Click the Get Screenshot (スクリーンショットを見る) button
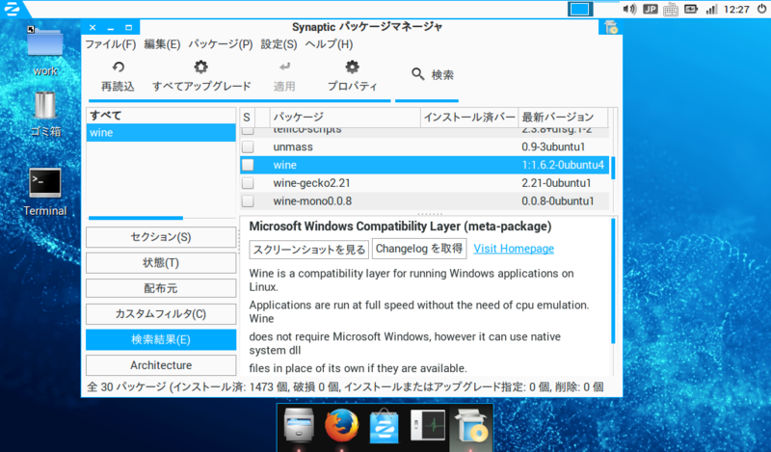Image resolution: width=771 pixels, height=452 pixels. tap(309, 250)
